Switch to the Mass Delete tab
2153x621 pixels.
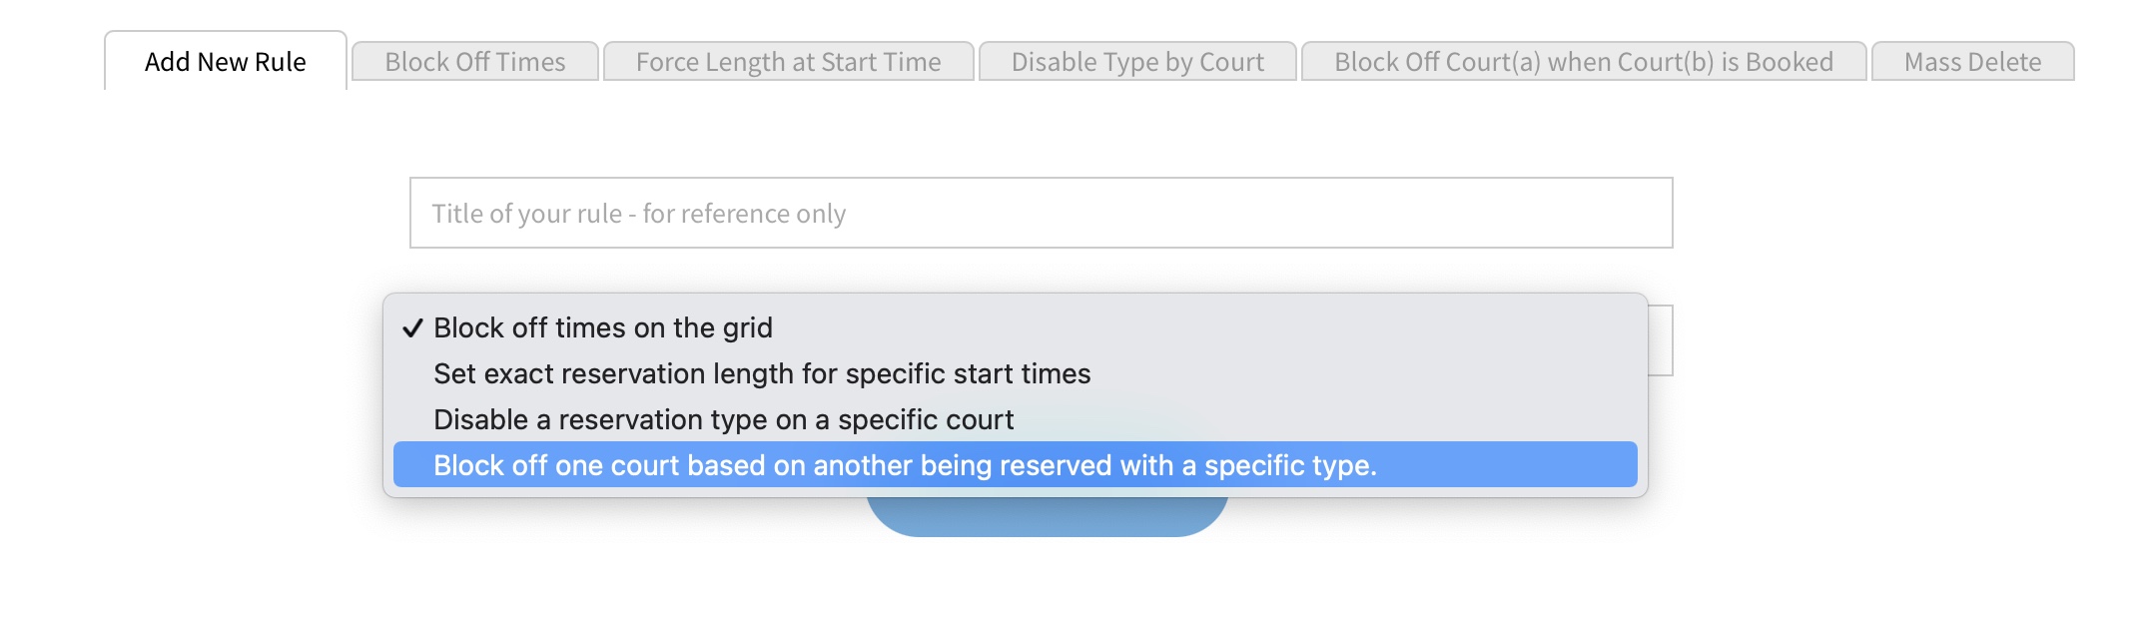(x=1972, y=62)
